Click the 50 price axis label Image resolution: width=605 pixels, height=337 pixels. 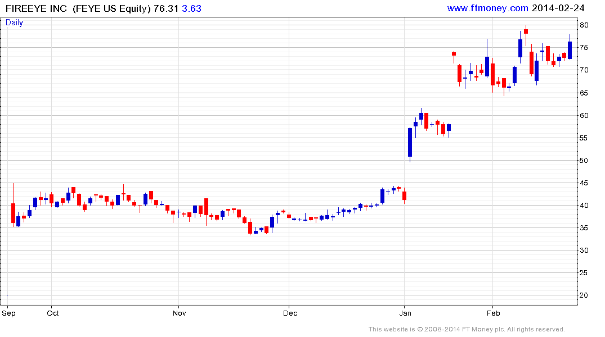pyautogui.click(x=584, y=161)
